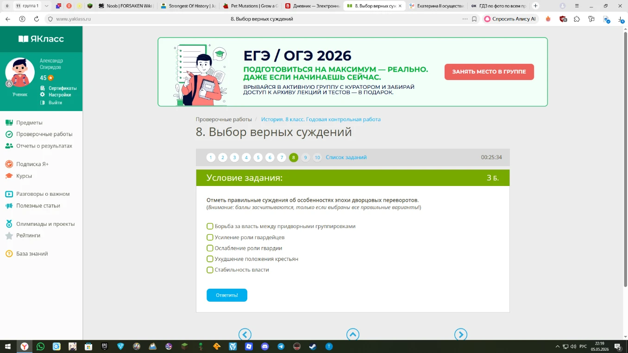Go to the next task arrow

click(x=461, y=334)
